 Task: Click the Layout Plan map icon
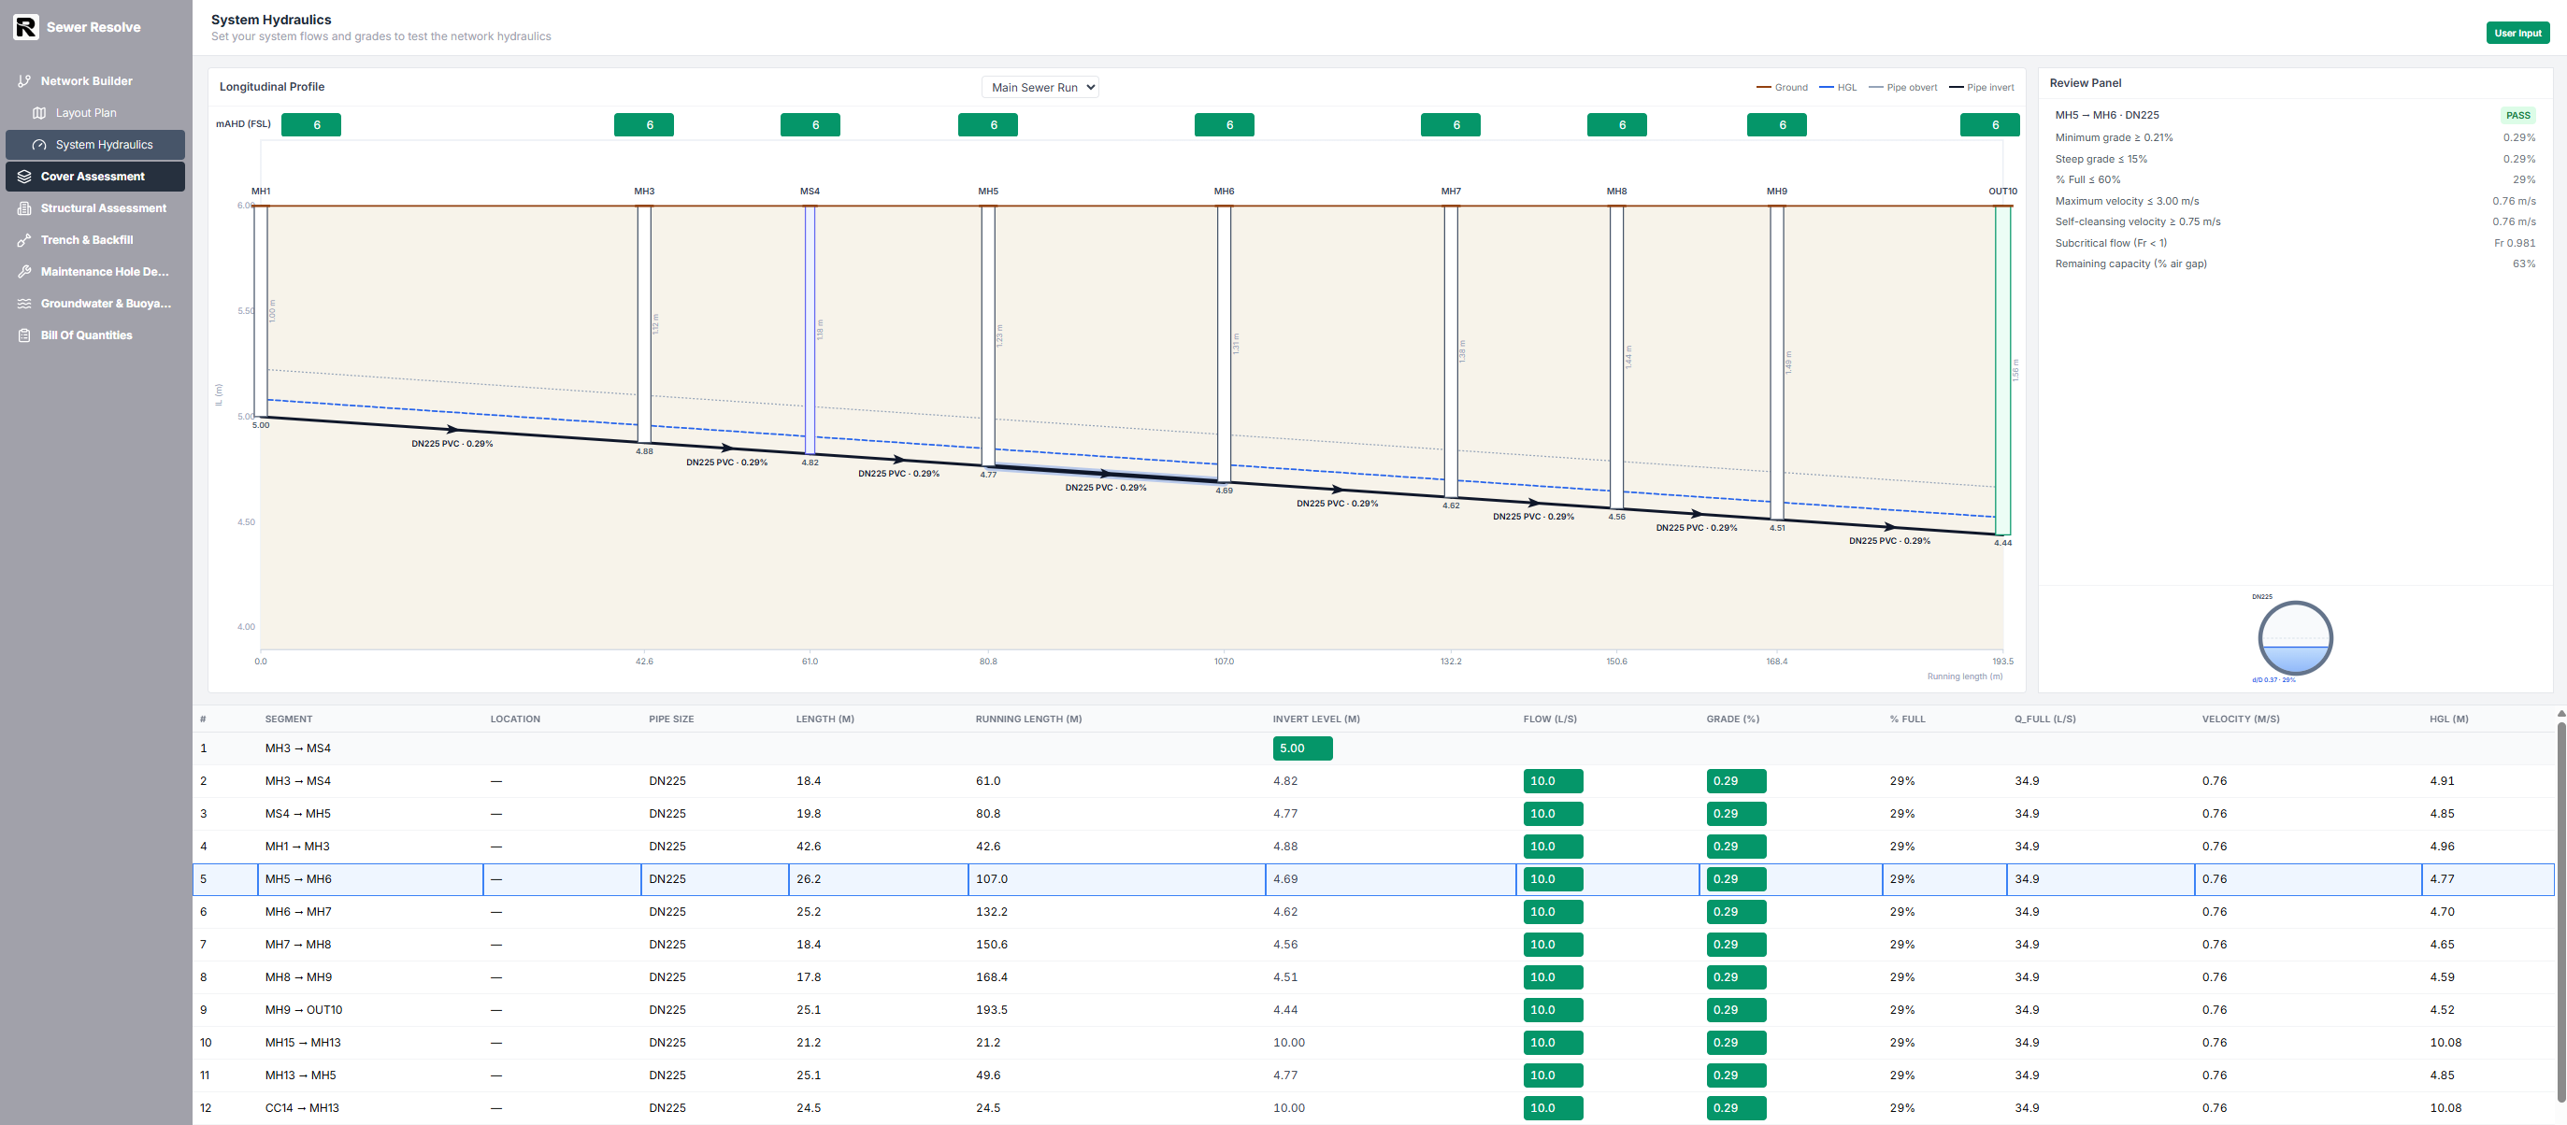click(x=39, y=113)
